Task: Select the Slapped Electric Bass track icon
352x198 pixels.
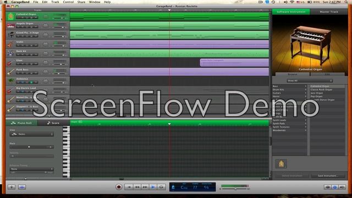Action: click(x=10, y=109)
